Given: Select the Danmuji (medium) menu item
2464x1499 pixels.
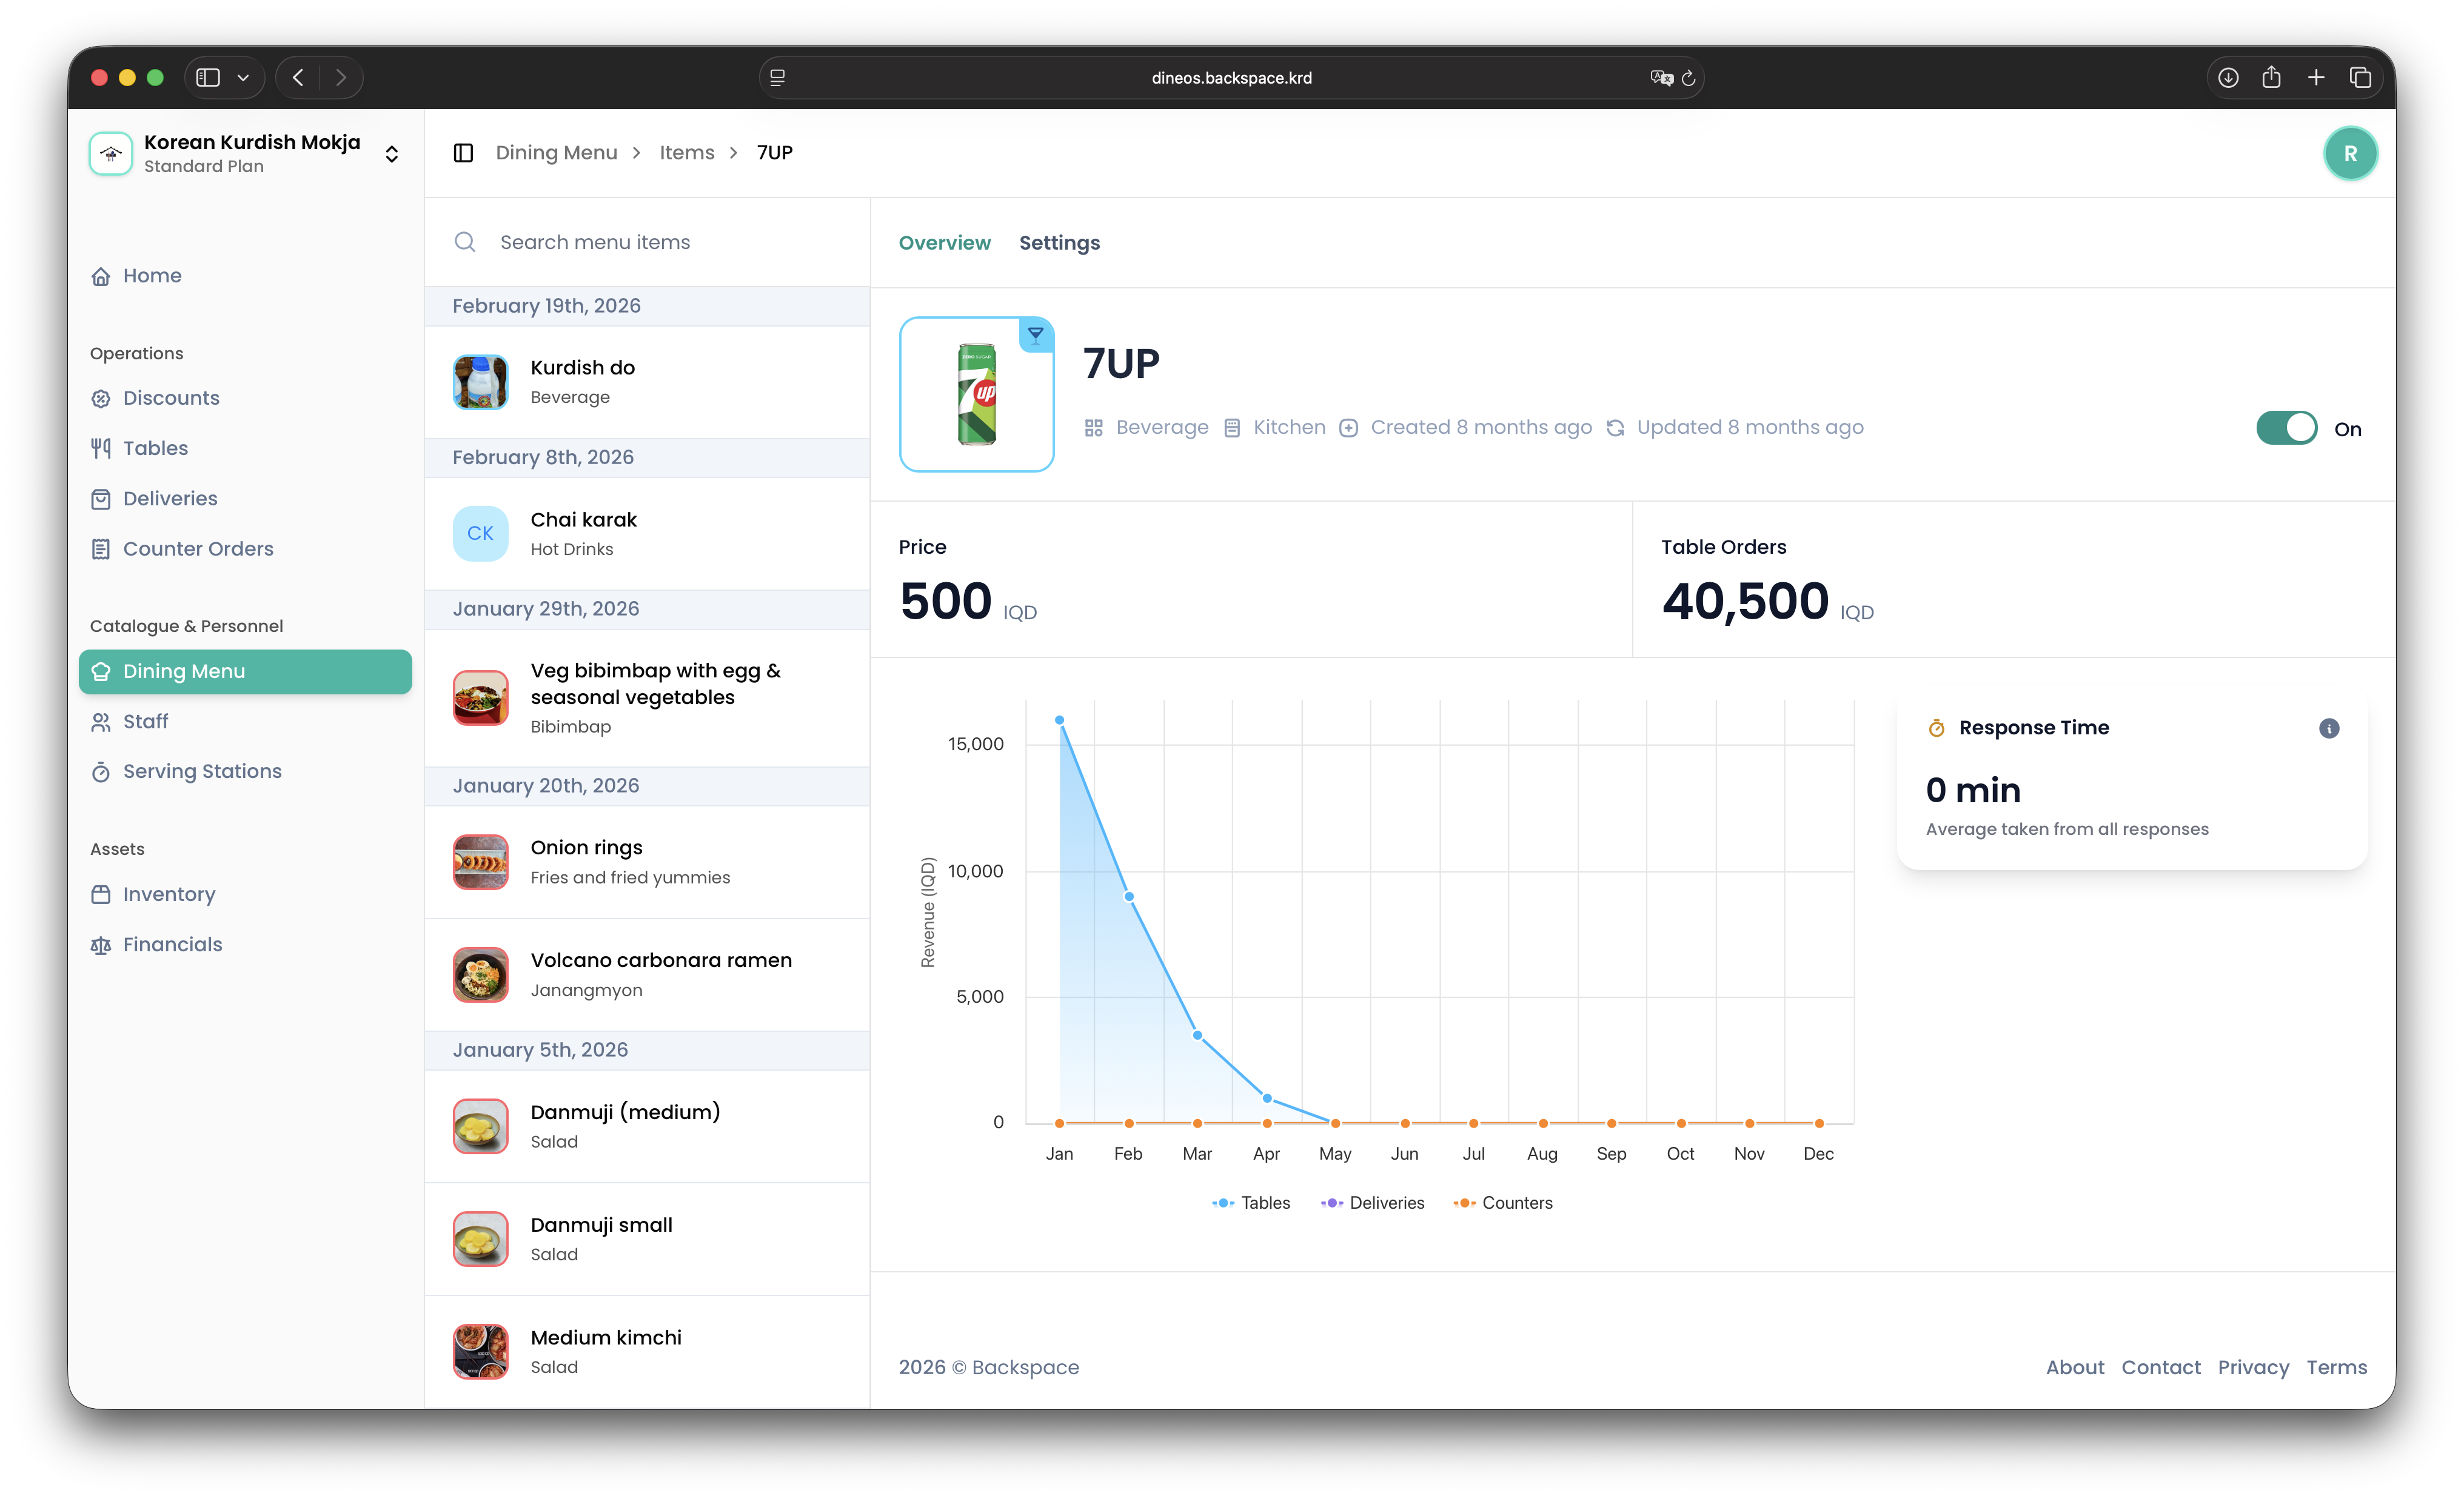Looking at the screenshot, I should click(x=647, y=1126).
